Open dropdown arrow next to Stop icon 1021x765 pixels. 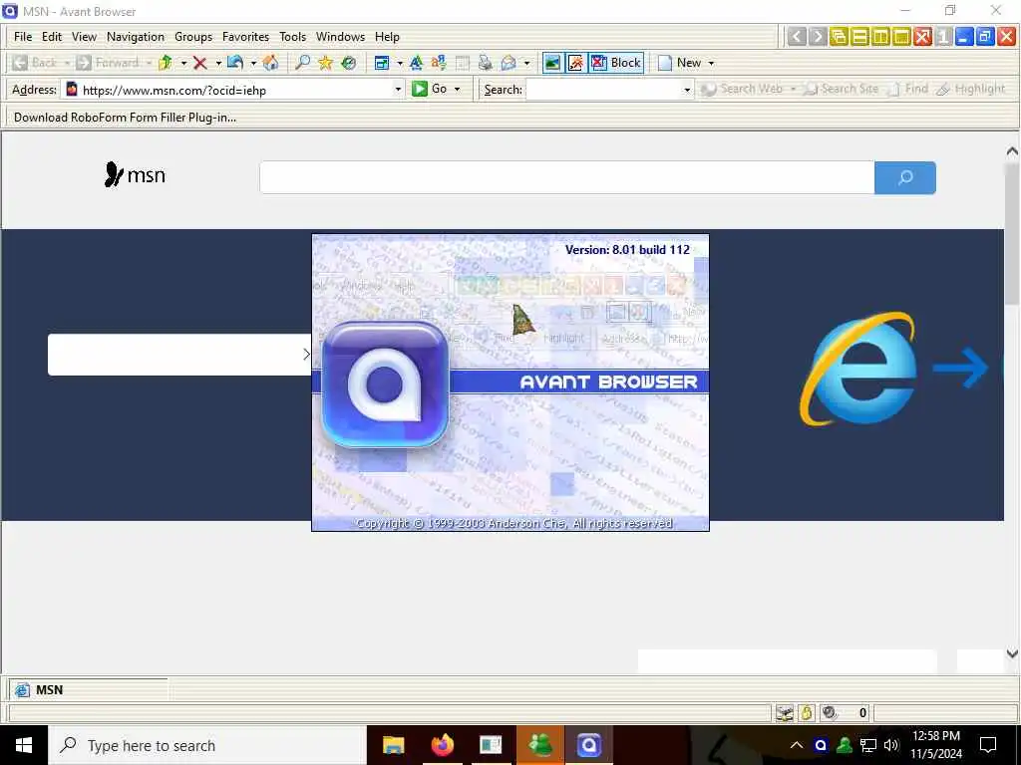pos(218,63)
